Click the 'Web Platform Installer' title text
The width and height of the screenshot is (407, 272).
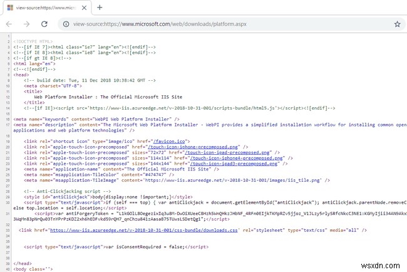[x=108, y=97]
